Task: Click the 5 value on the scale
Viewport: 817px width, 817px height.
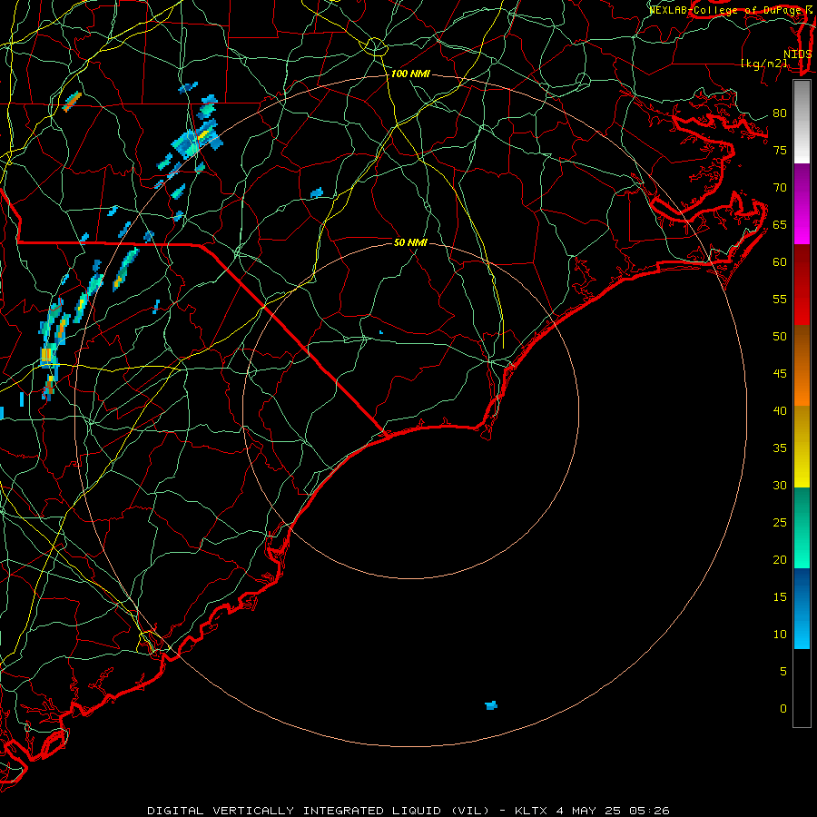Action: tap(783, 671)
